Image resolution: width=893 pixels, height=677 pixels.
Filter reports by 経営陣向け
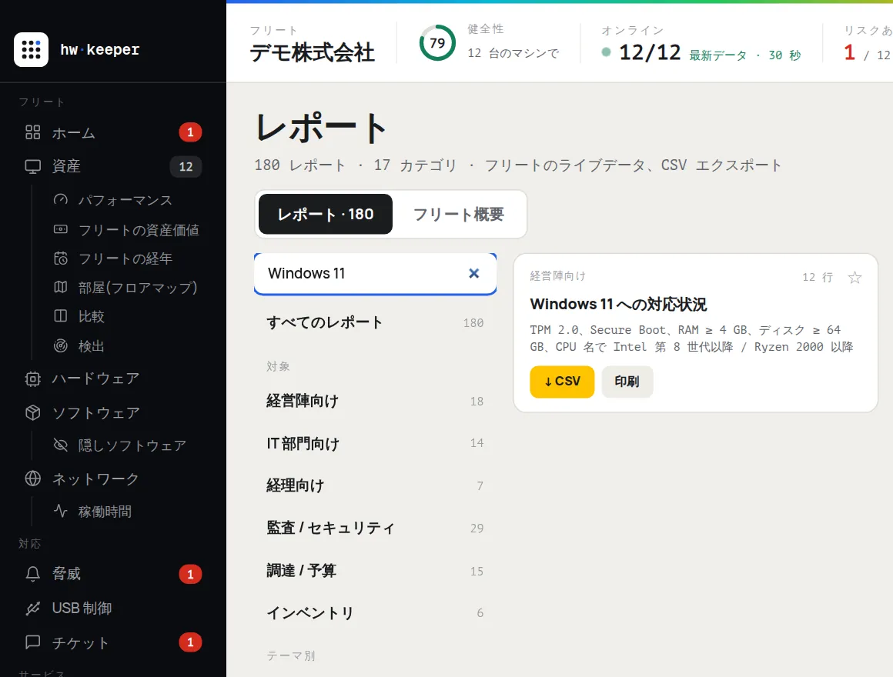pyautogui.click(x=376, y=401)
